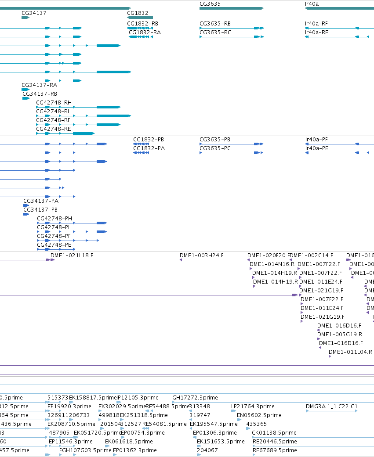Open EST RE54488.5prime
The image size is (374, 457).
[x=167, y=407]
